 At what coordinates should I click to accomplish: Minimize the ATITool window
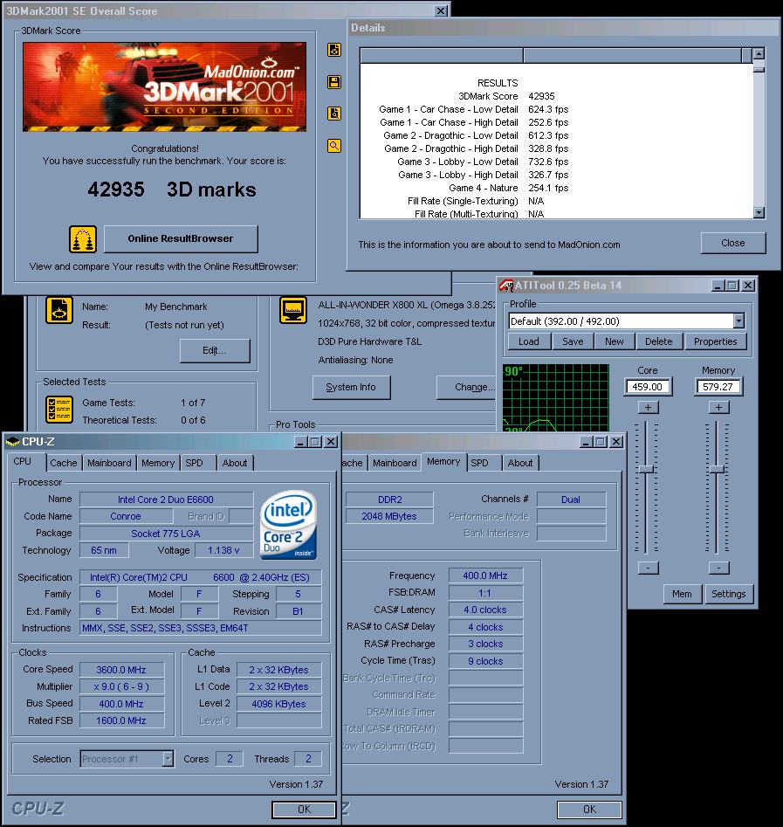[x=717, y=286]
